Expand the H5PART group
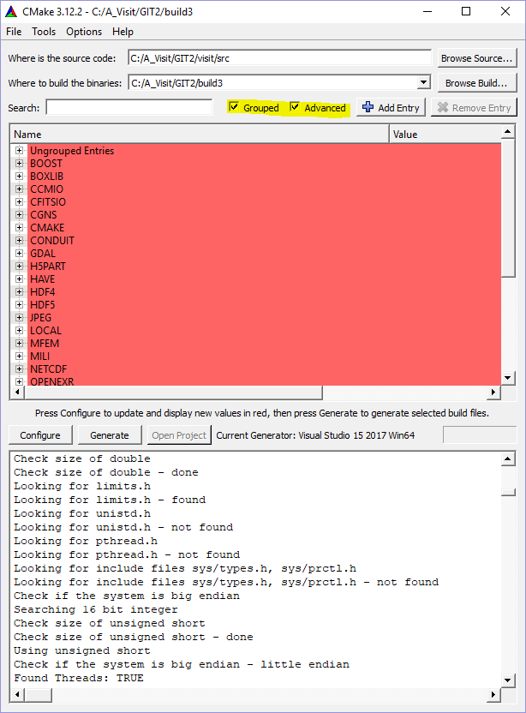 click(x=19, y=266)
